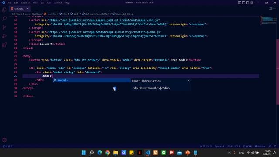Open the Run menu
The image size is (279, 157).
[x=48, y=3]
